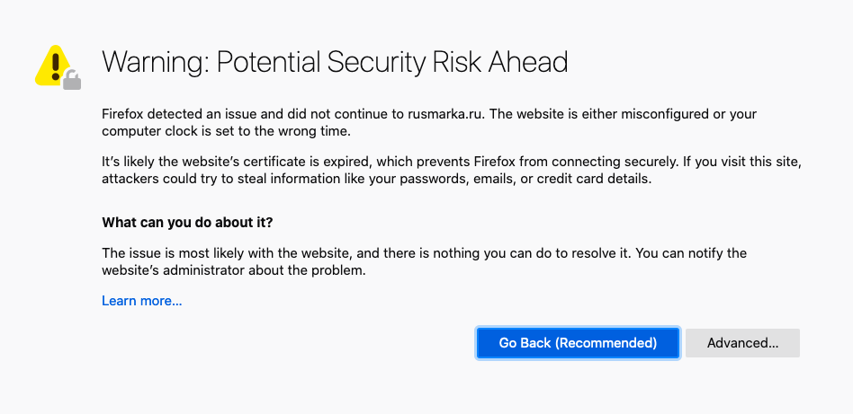
Task: Click the gray unlocked padlock badge
Action: 72,79
